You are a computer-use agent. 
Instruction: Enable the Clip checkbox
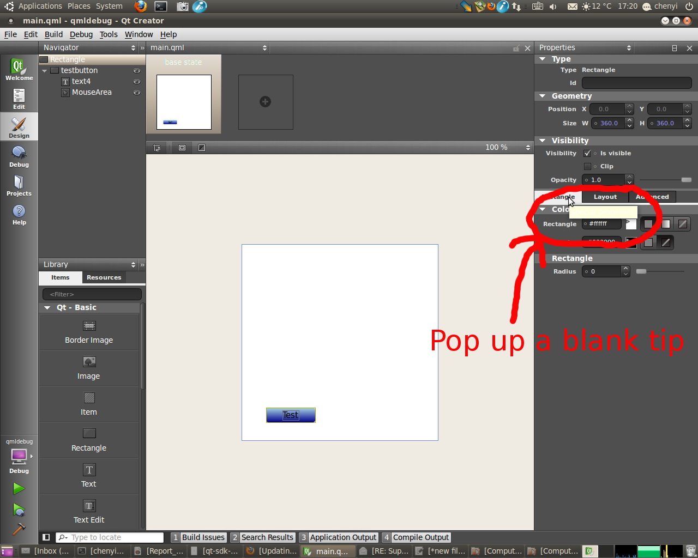[x=587, y=166]
